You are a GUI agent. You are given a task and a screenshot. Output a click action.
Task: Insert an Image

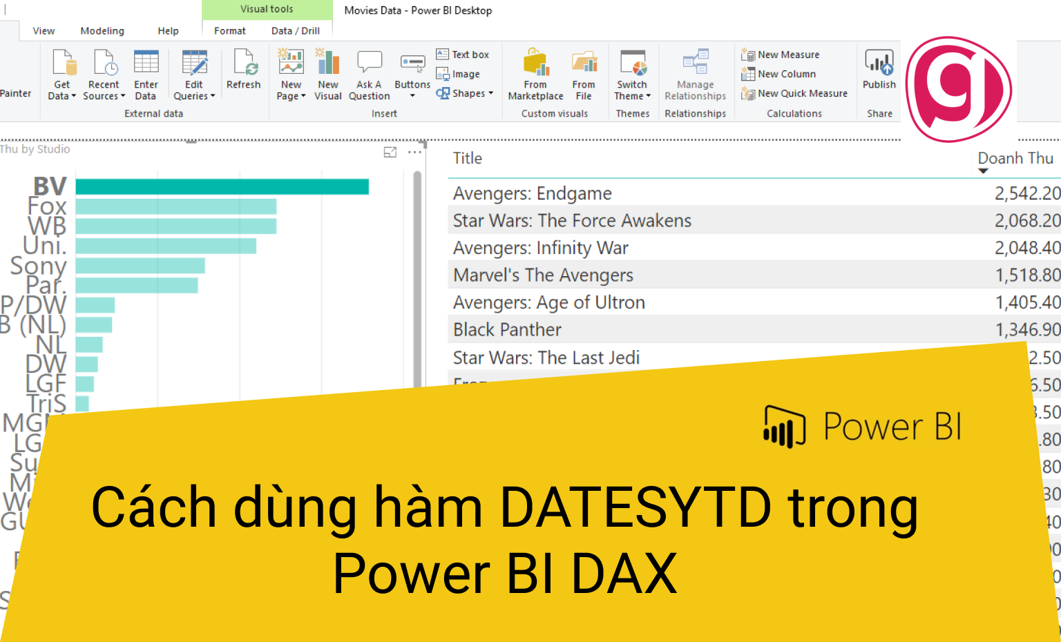458,74
